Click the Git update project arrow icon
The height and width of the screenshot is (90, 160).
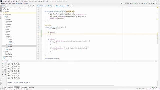pyautogui.click(x=144, y=3)
